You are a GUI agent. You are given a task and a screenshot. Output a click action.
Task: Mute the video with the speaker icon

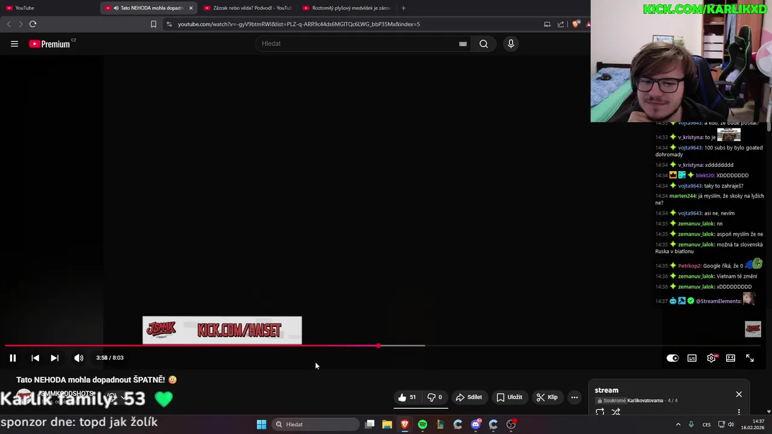point(78,358)
